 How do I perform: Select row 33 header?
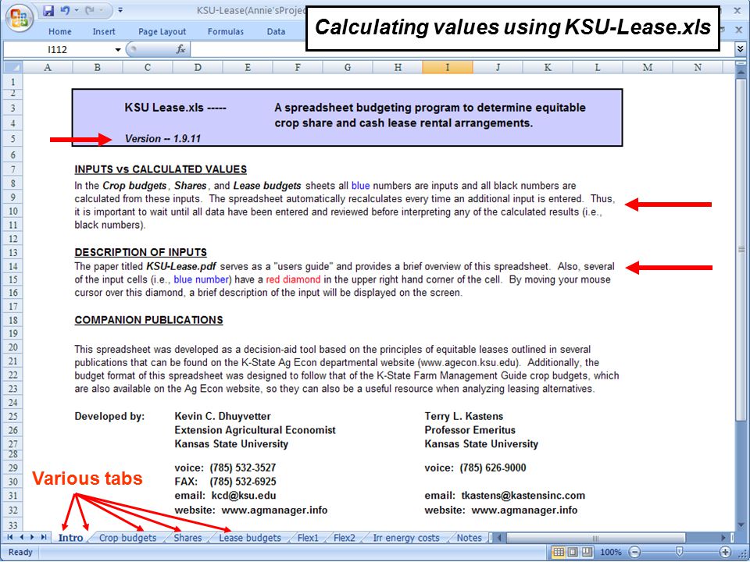pyautogui.click(x=13, y=525)
